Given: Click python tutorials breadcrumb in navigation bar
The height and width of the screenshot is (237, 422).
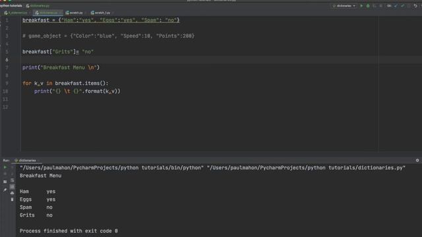Looking at the screenshot, I should pyautogui.click(x=11, y=6).
